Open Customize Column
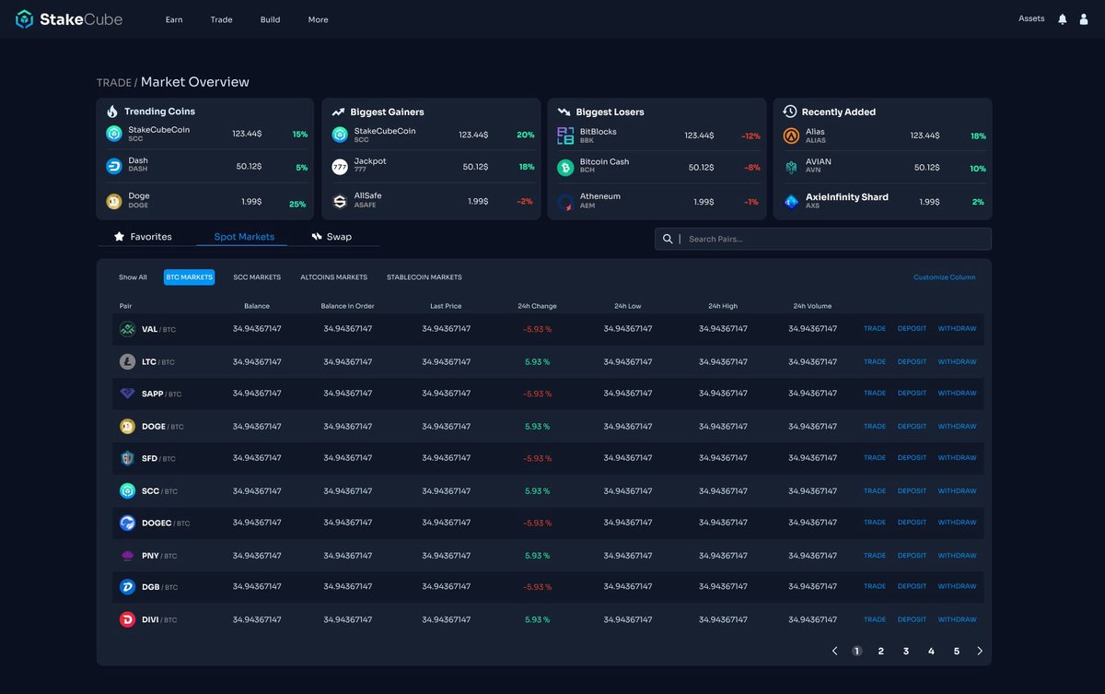 pyautogui.click(x=944, y=277)
